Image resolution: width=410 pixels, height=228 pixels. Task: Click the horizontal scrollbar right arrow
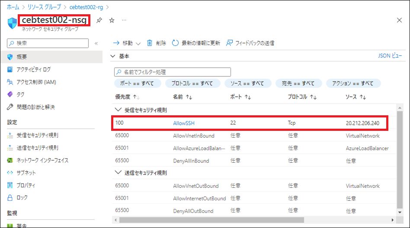pos(392,220)
